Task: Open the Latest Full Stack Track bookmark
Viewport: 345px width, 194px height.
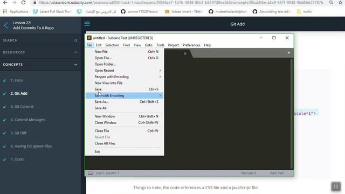Action: coord(52,11)
